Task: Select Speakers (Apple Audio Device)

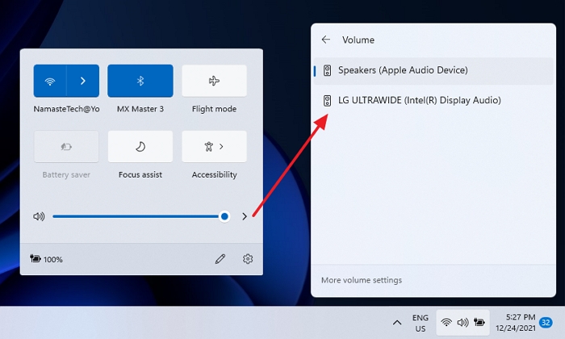Action: click(433, 70)
